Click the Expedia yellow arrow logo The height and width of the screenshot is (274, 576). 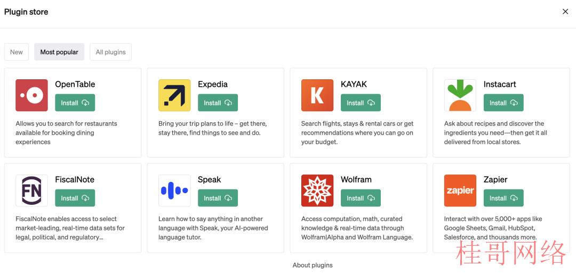click(x=174, y=95)
